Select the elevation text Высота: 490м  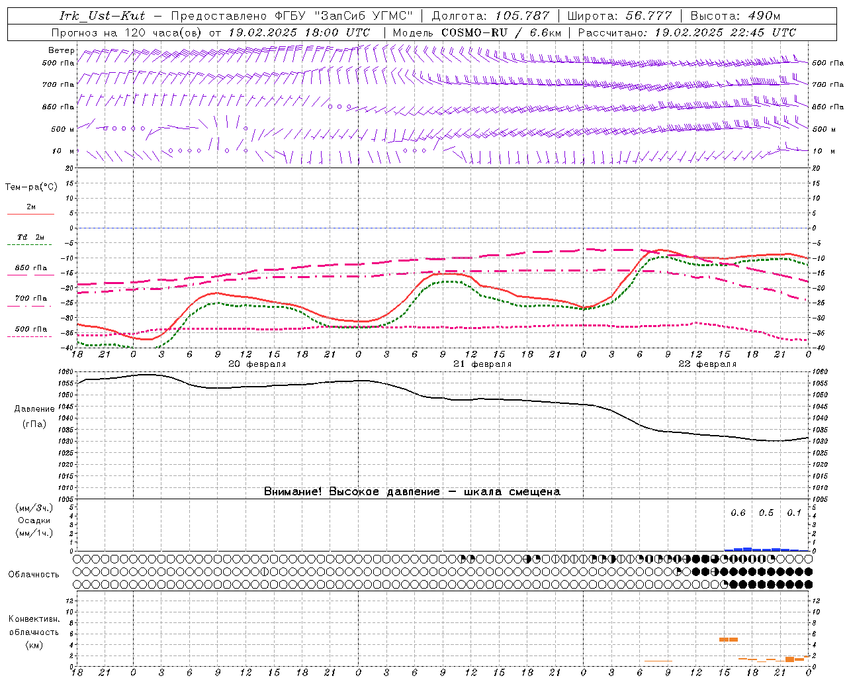click(x=735, y=16)
